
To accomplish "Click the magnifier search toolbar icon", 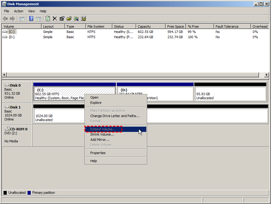I will (76, 19).
